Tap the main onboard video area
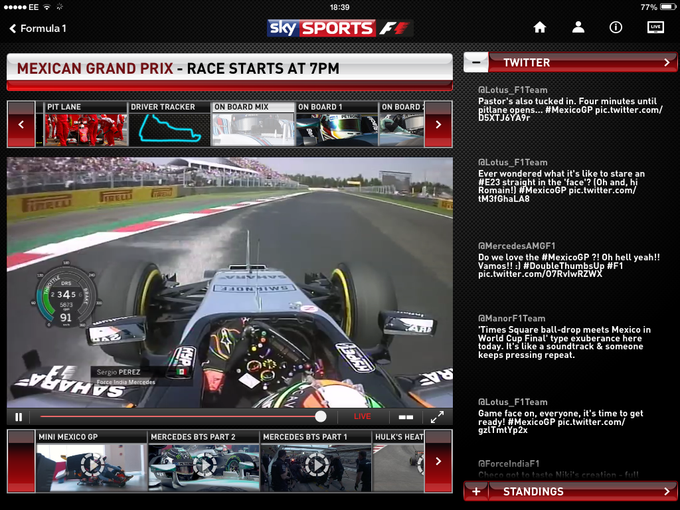Image resolution: width=680 pixels, height=510 pixels. [x=230, y=282]
